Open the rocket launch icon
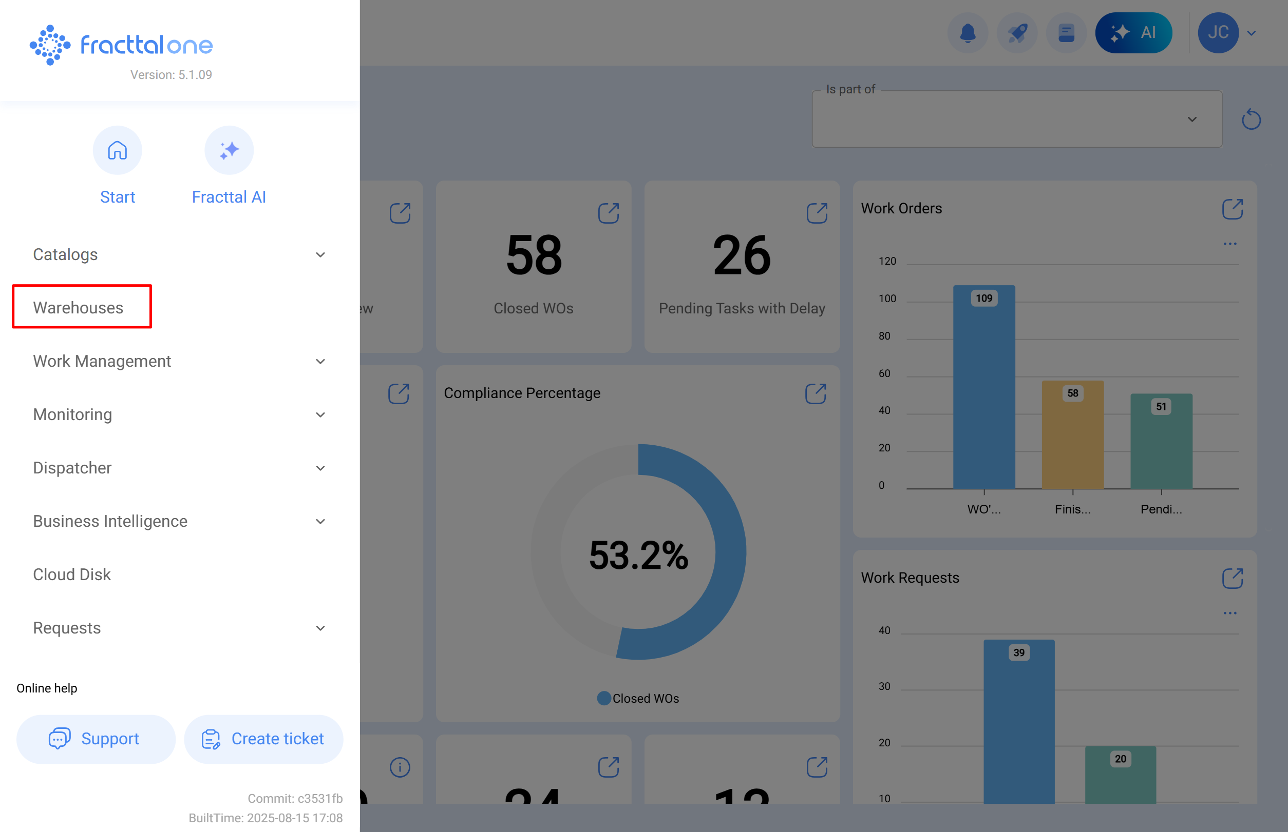The image size is (1288, 832). (1016, 33)
